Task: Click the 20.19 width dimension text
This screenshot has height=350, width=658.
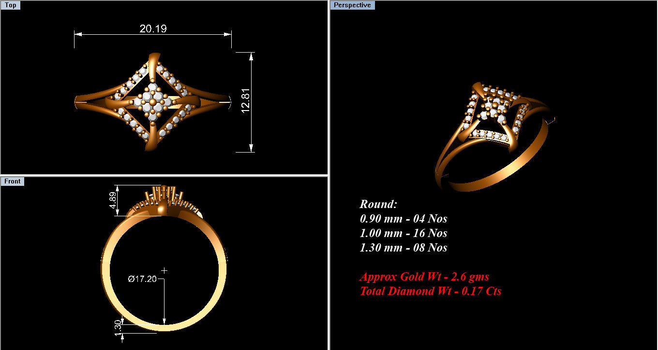Action: (153, 28)
